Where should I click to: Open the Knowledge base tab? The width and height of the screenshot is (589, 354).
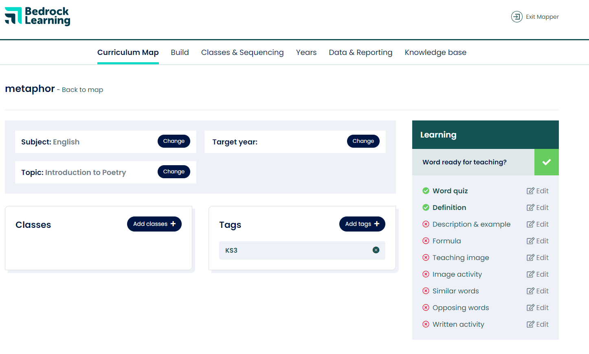point(435,52)
